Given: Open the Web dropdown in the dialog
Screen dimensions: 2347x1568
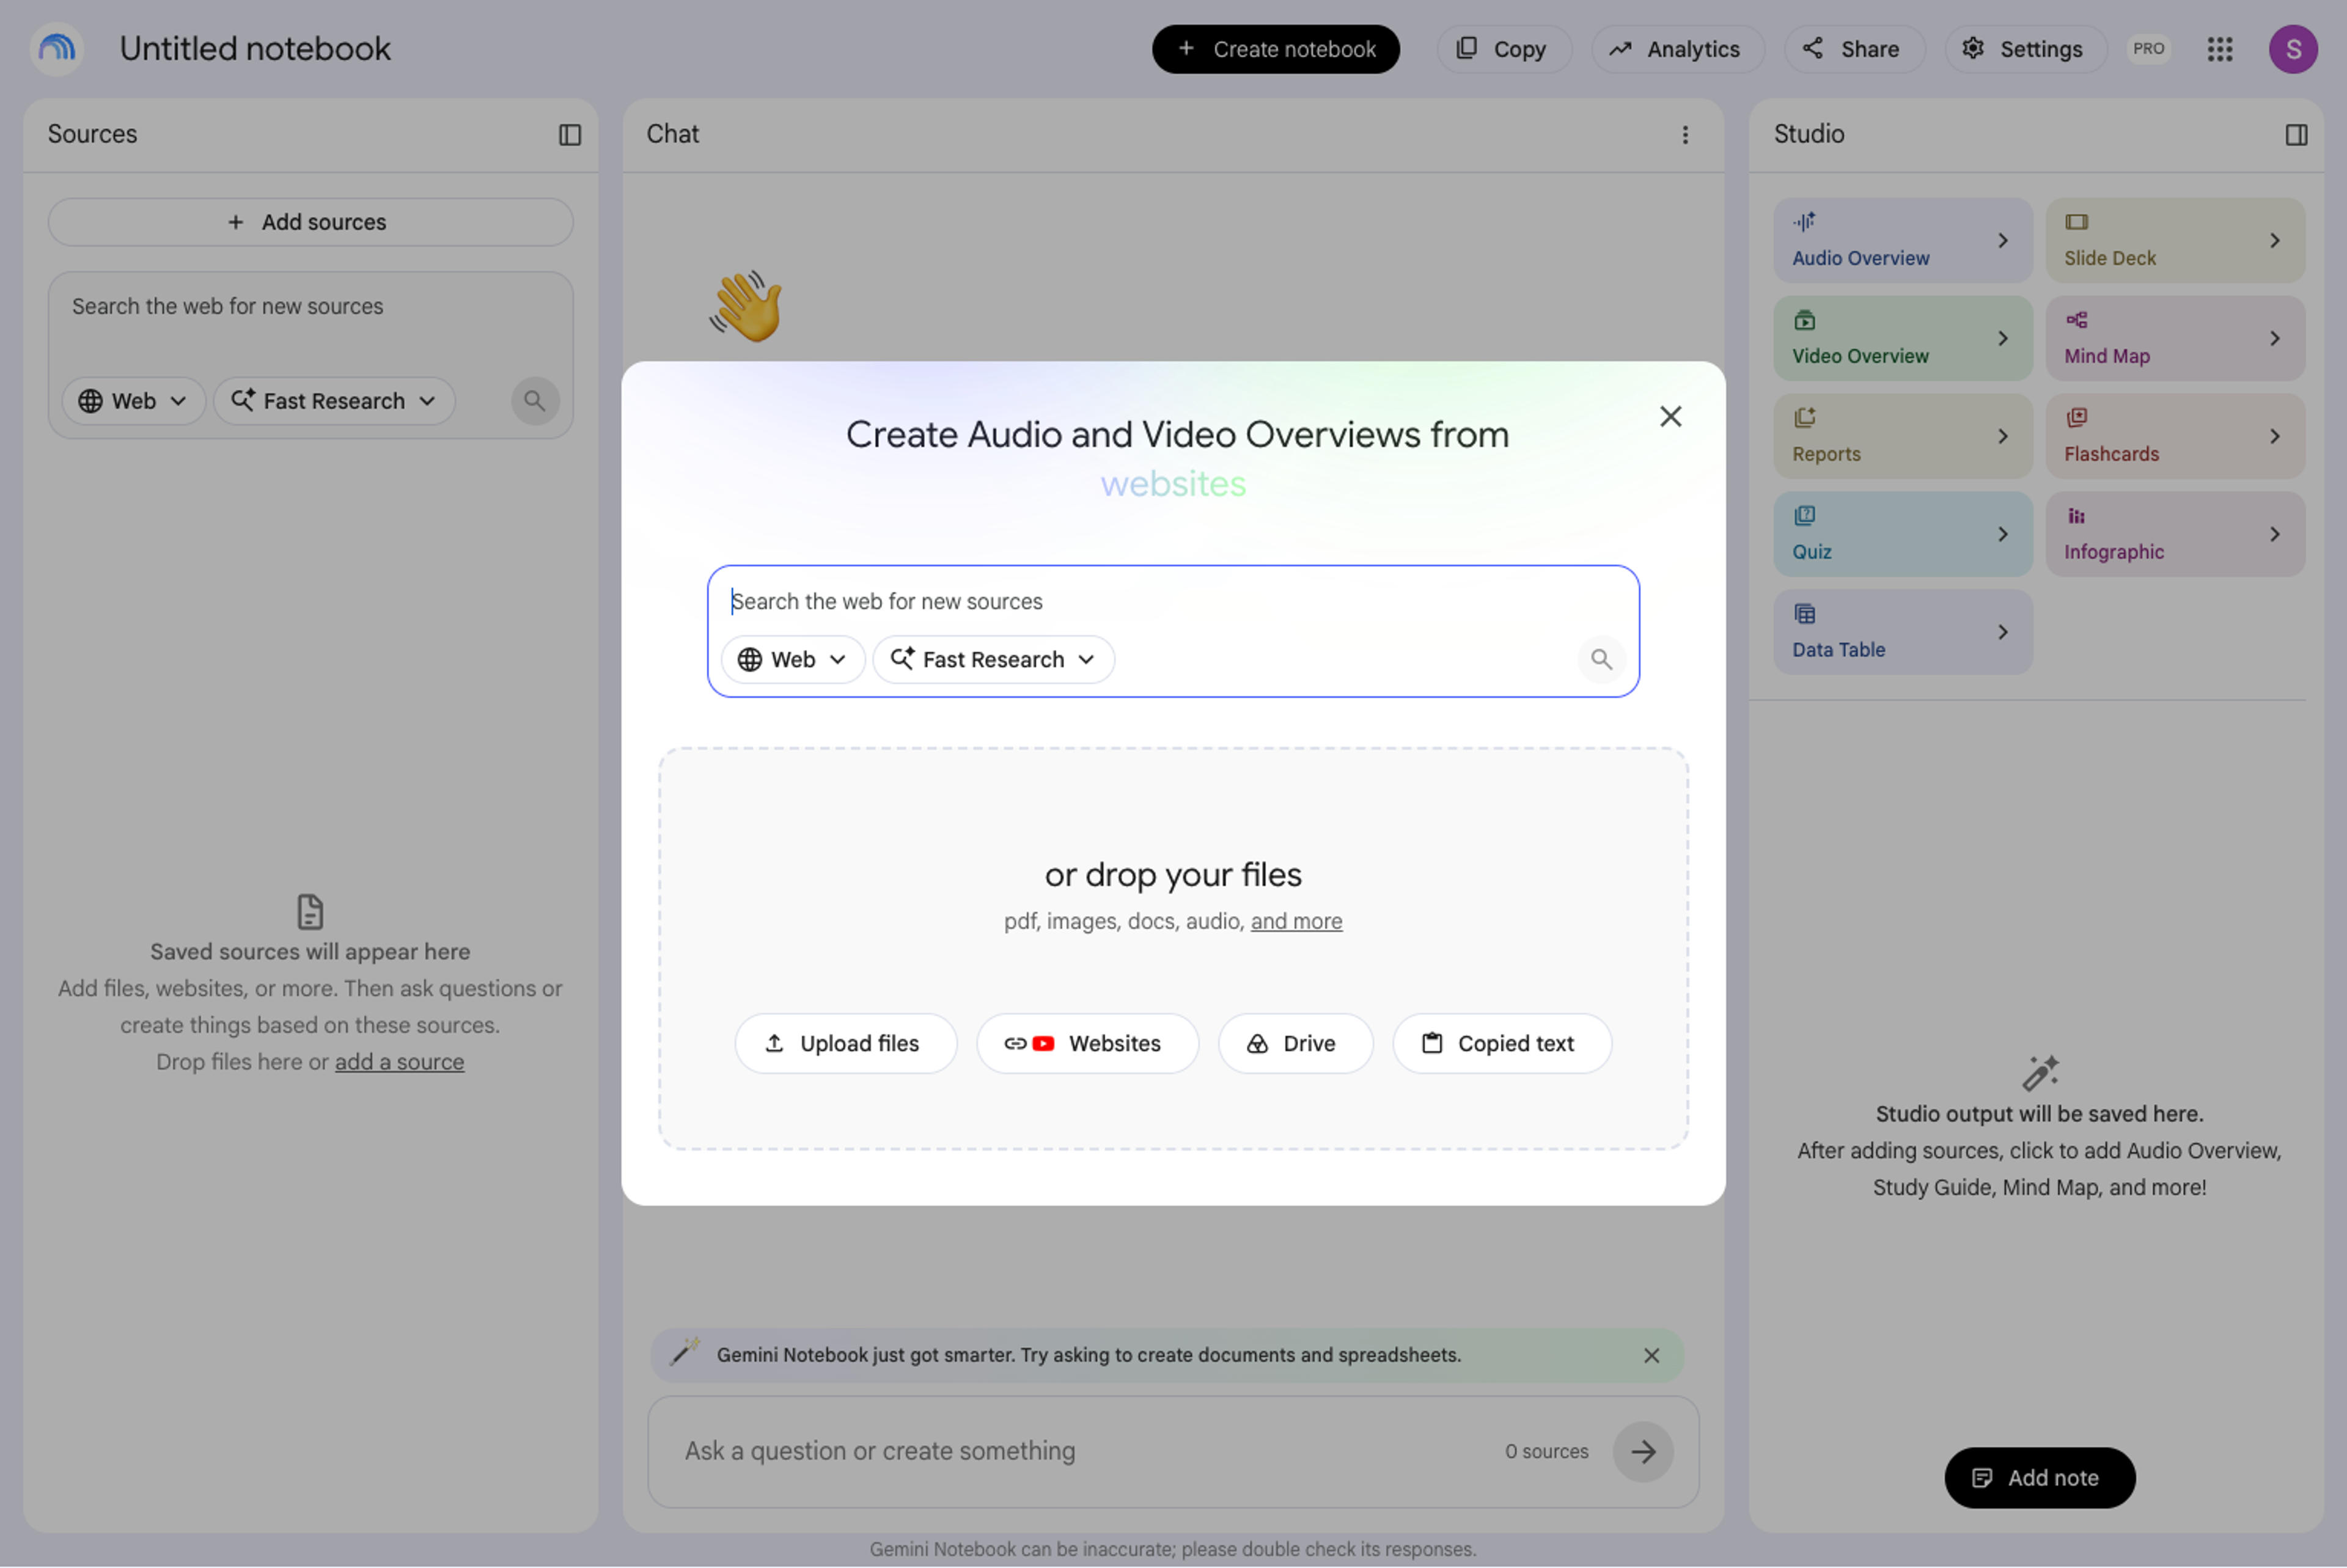Looking at the screenshot, I should pyautogui.click(x=792, y=660).
